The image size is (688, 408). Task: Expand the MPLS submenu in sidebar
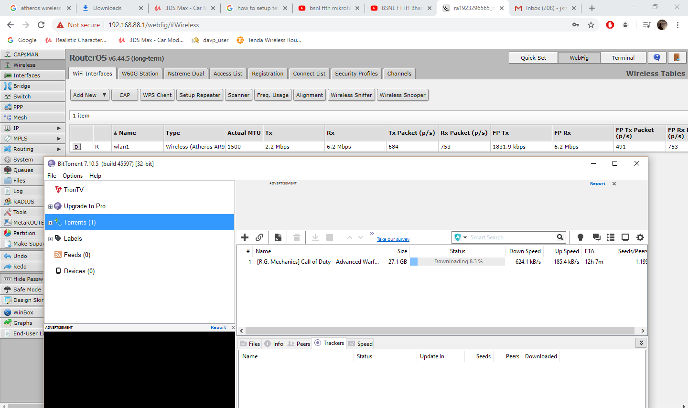pos(59,139)
